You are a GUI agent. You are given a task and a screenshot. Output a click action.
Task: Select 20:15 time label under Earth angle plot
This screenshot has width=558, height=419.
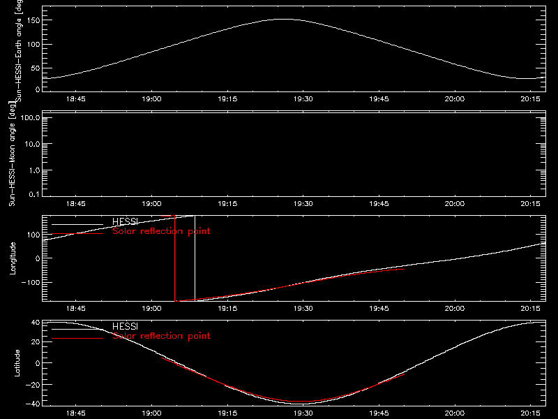click(x=530, y=99)
